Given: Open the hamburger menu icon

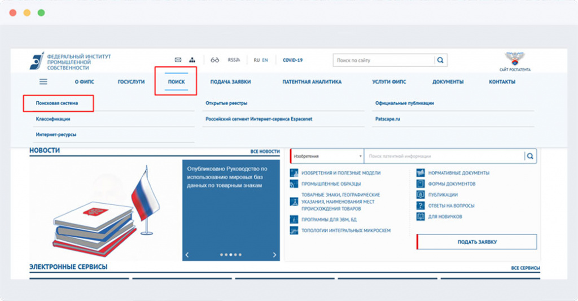Looking at the screenshot, I should point(43,81).
